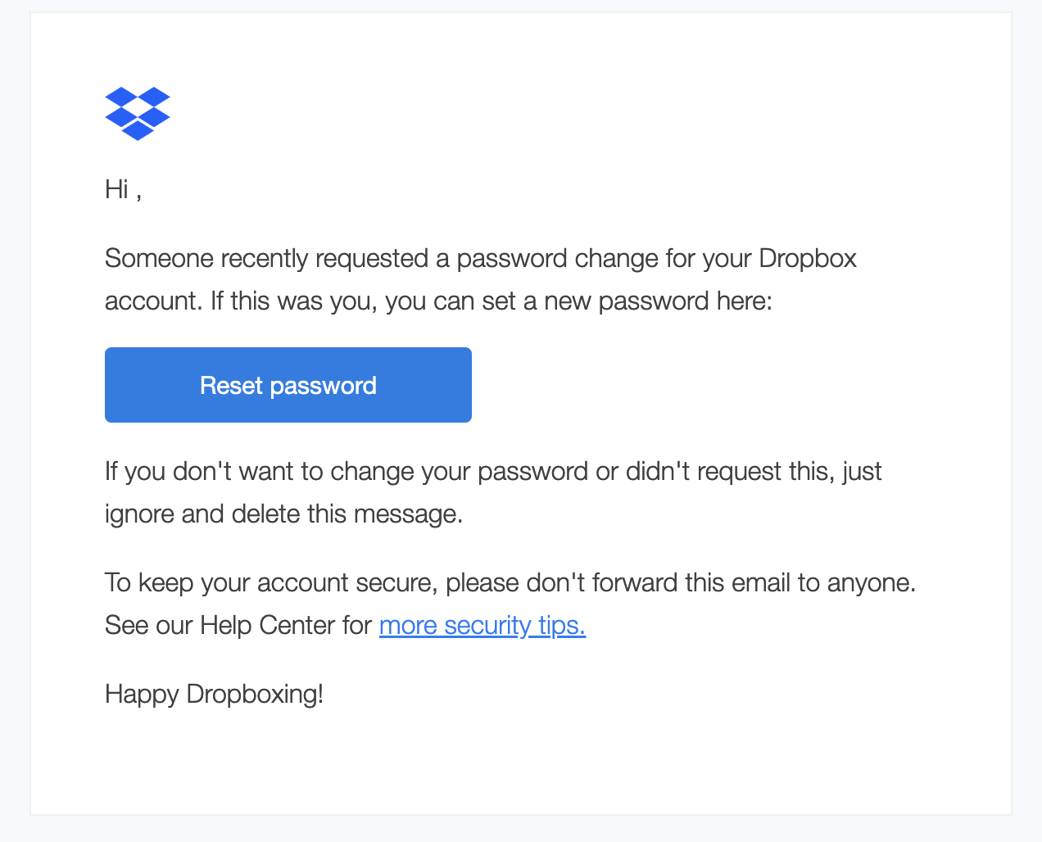The height and width of the screenshot is (842, 1042).
Task: Click the Dropbox logo icon
Action: (138, 113)
